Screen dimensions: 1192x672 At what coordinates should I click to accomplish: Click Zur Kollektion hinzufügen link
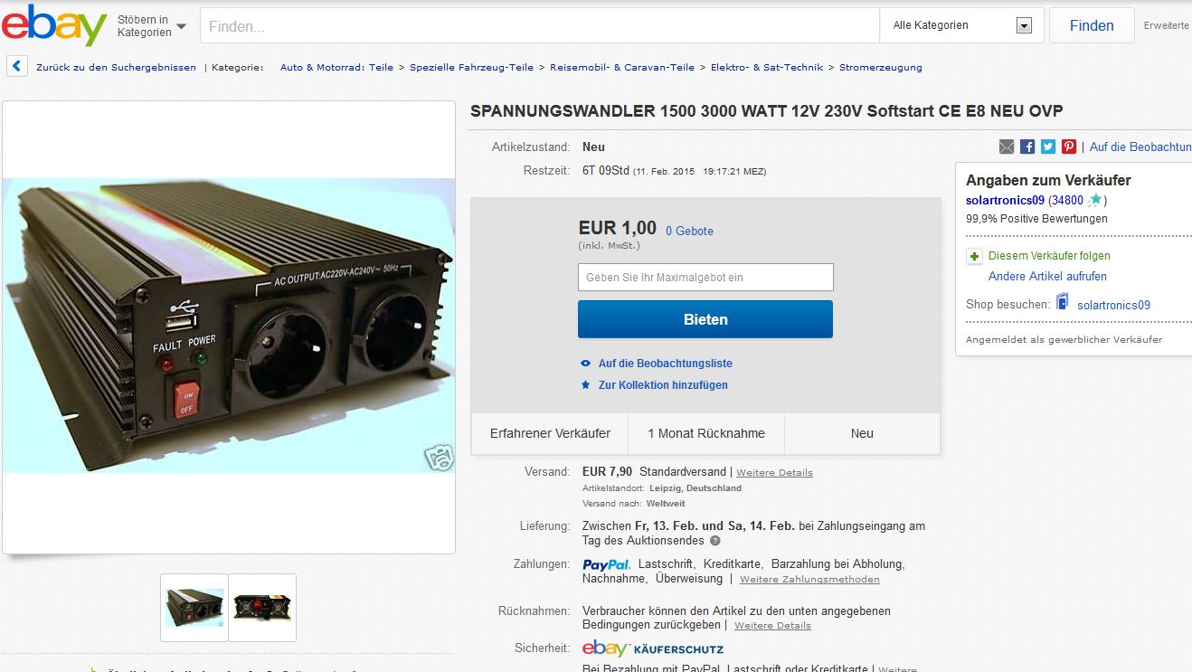coord(654,385)
